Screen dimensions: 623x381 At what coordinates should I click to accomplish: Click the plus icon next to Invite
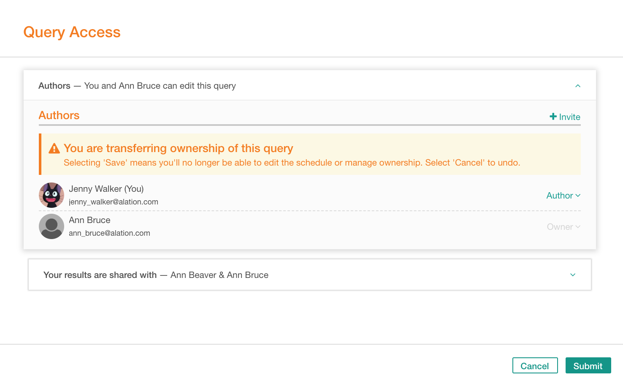553,117
